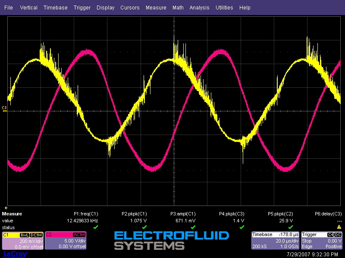Open the File menu
This screenshot has width=345, height=258.
pos(9,7)
